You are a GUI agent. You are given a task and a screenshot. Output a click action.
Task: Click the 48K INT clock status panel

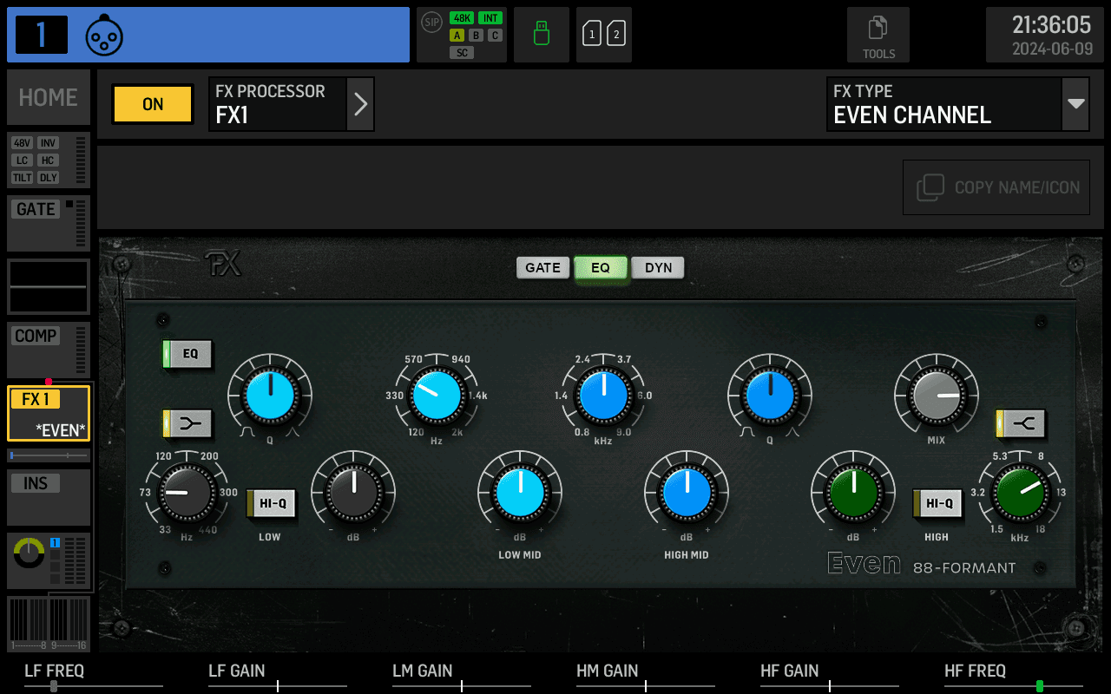click(x=462, y=35)
